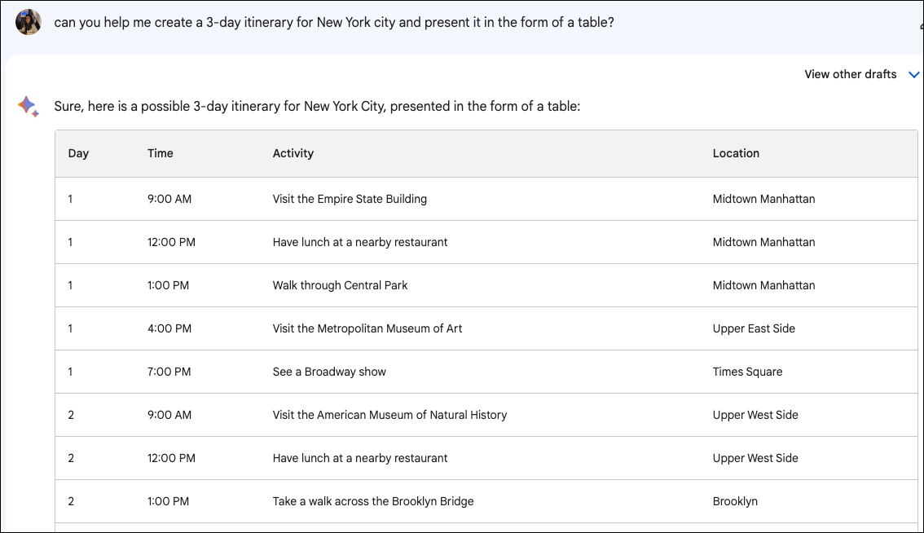Select the Day column header
Viewport: 924px width, 533px height.
coord(78,153)
